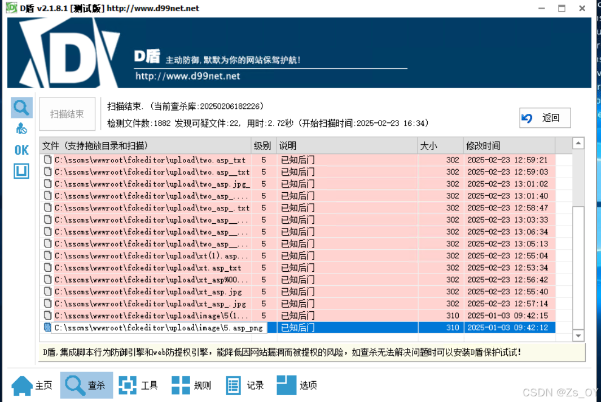Open the 选项 options tab
This screenshot has height=402, width=601.
(297, 385)
